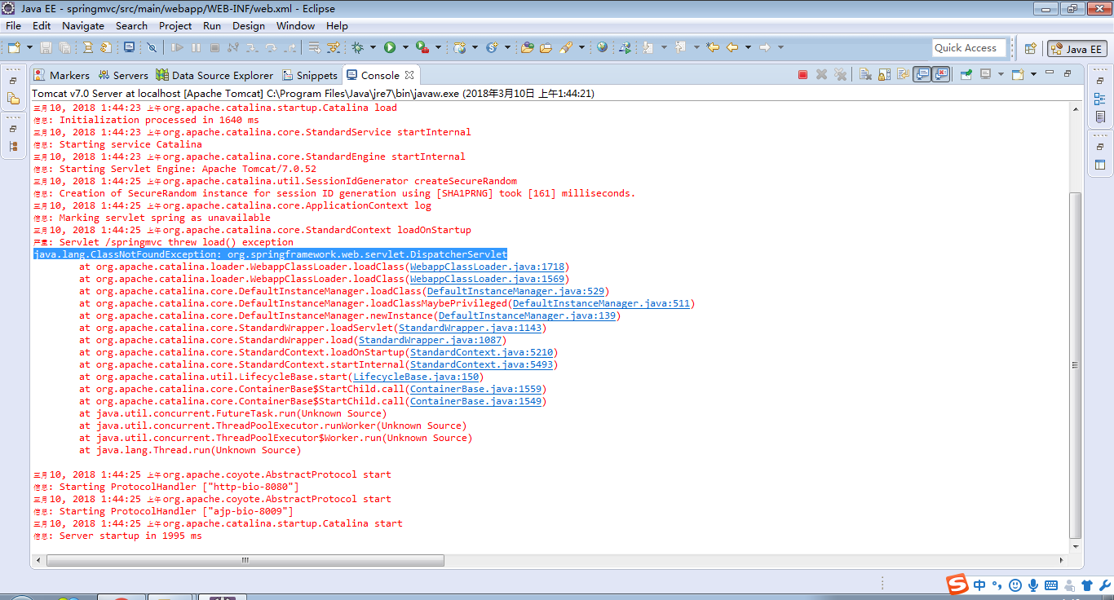
Task: Open LifecycleBase.java:150 link
Action: 416,377
